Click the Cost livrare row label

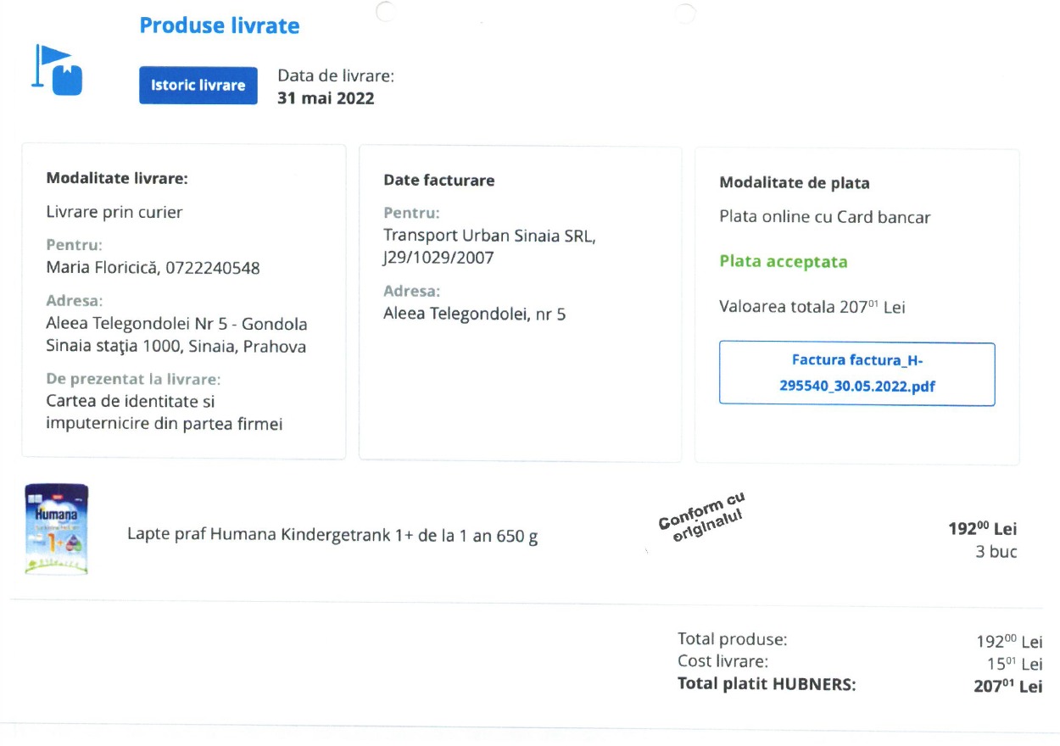pyautogui.click(x=722, y=662)
